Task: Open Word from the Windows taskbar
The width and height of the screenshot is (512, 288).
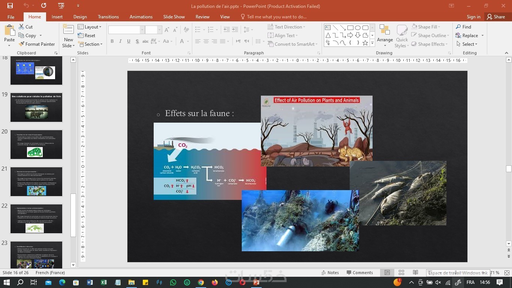Action: point(90,282)
